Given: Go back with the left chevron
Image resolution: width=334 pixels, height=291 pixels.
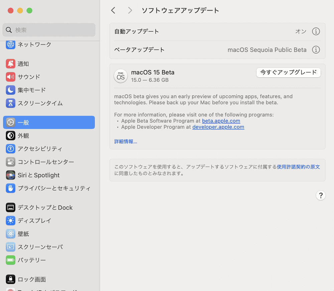Looking at the screenshot, I should tap(113, 10).
